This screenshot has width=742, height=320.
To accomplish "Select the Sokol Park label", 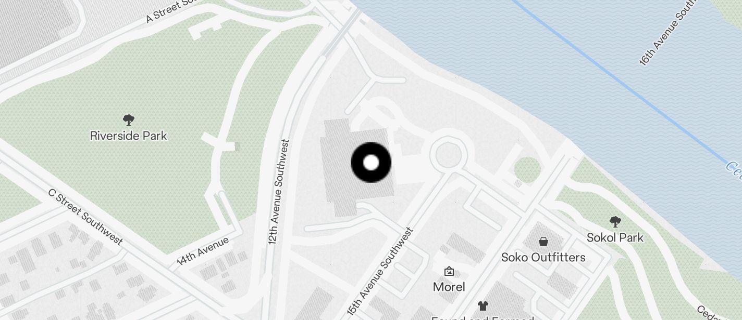I will coord(615,237).
